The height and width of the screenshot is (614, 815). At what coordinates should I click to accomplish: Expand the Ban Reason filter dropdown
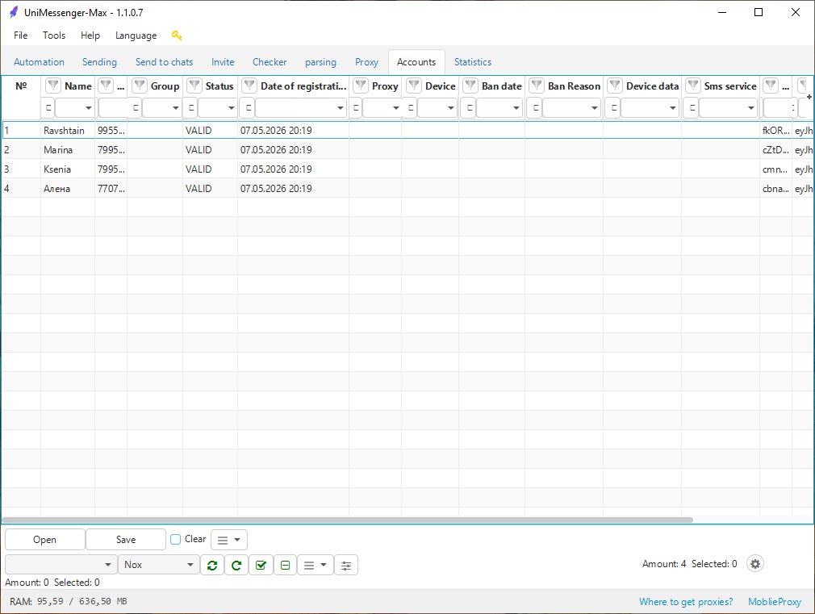pos(594,107)
